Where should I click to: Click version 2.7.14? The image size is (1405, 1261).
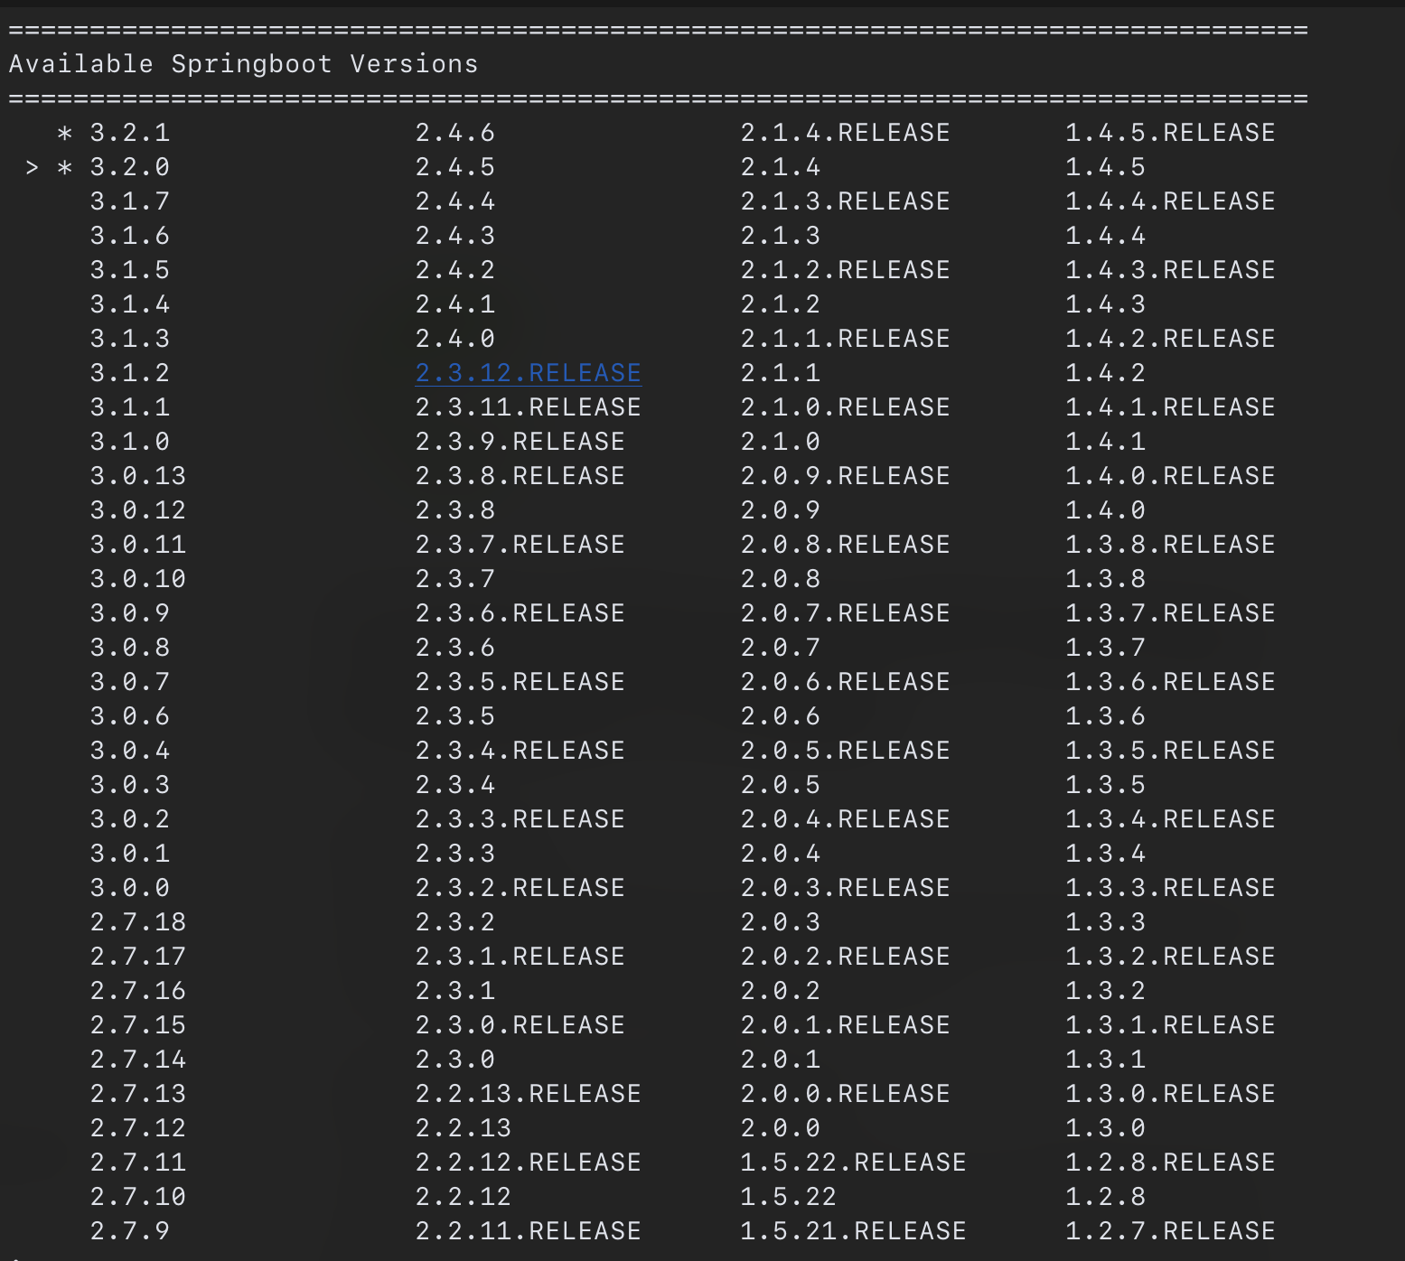pos(138,1060)
